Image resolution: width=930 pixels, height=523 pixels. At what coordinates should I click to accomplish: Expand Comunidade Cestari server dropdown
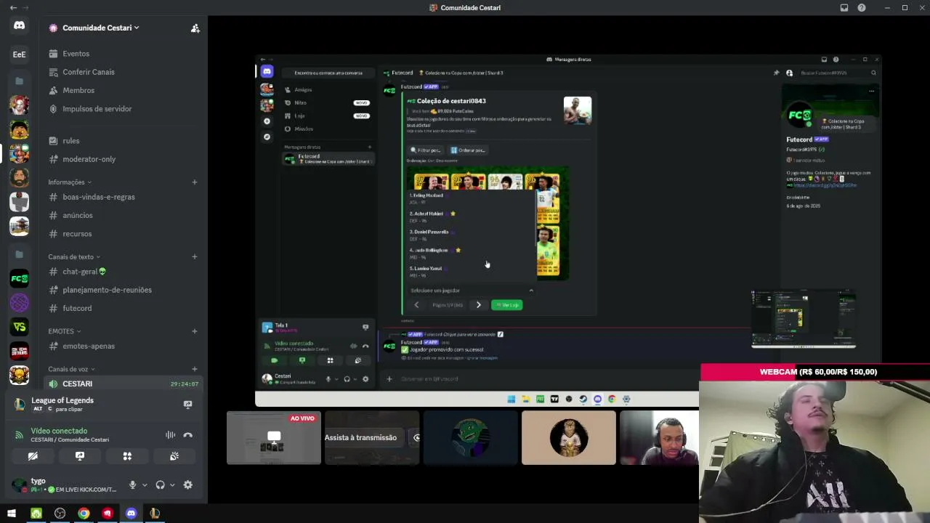101,28
